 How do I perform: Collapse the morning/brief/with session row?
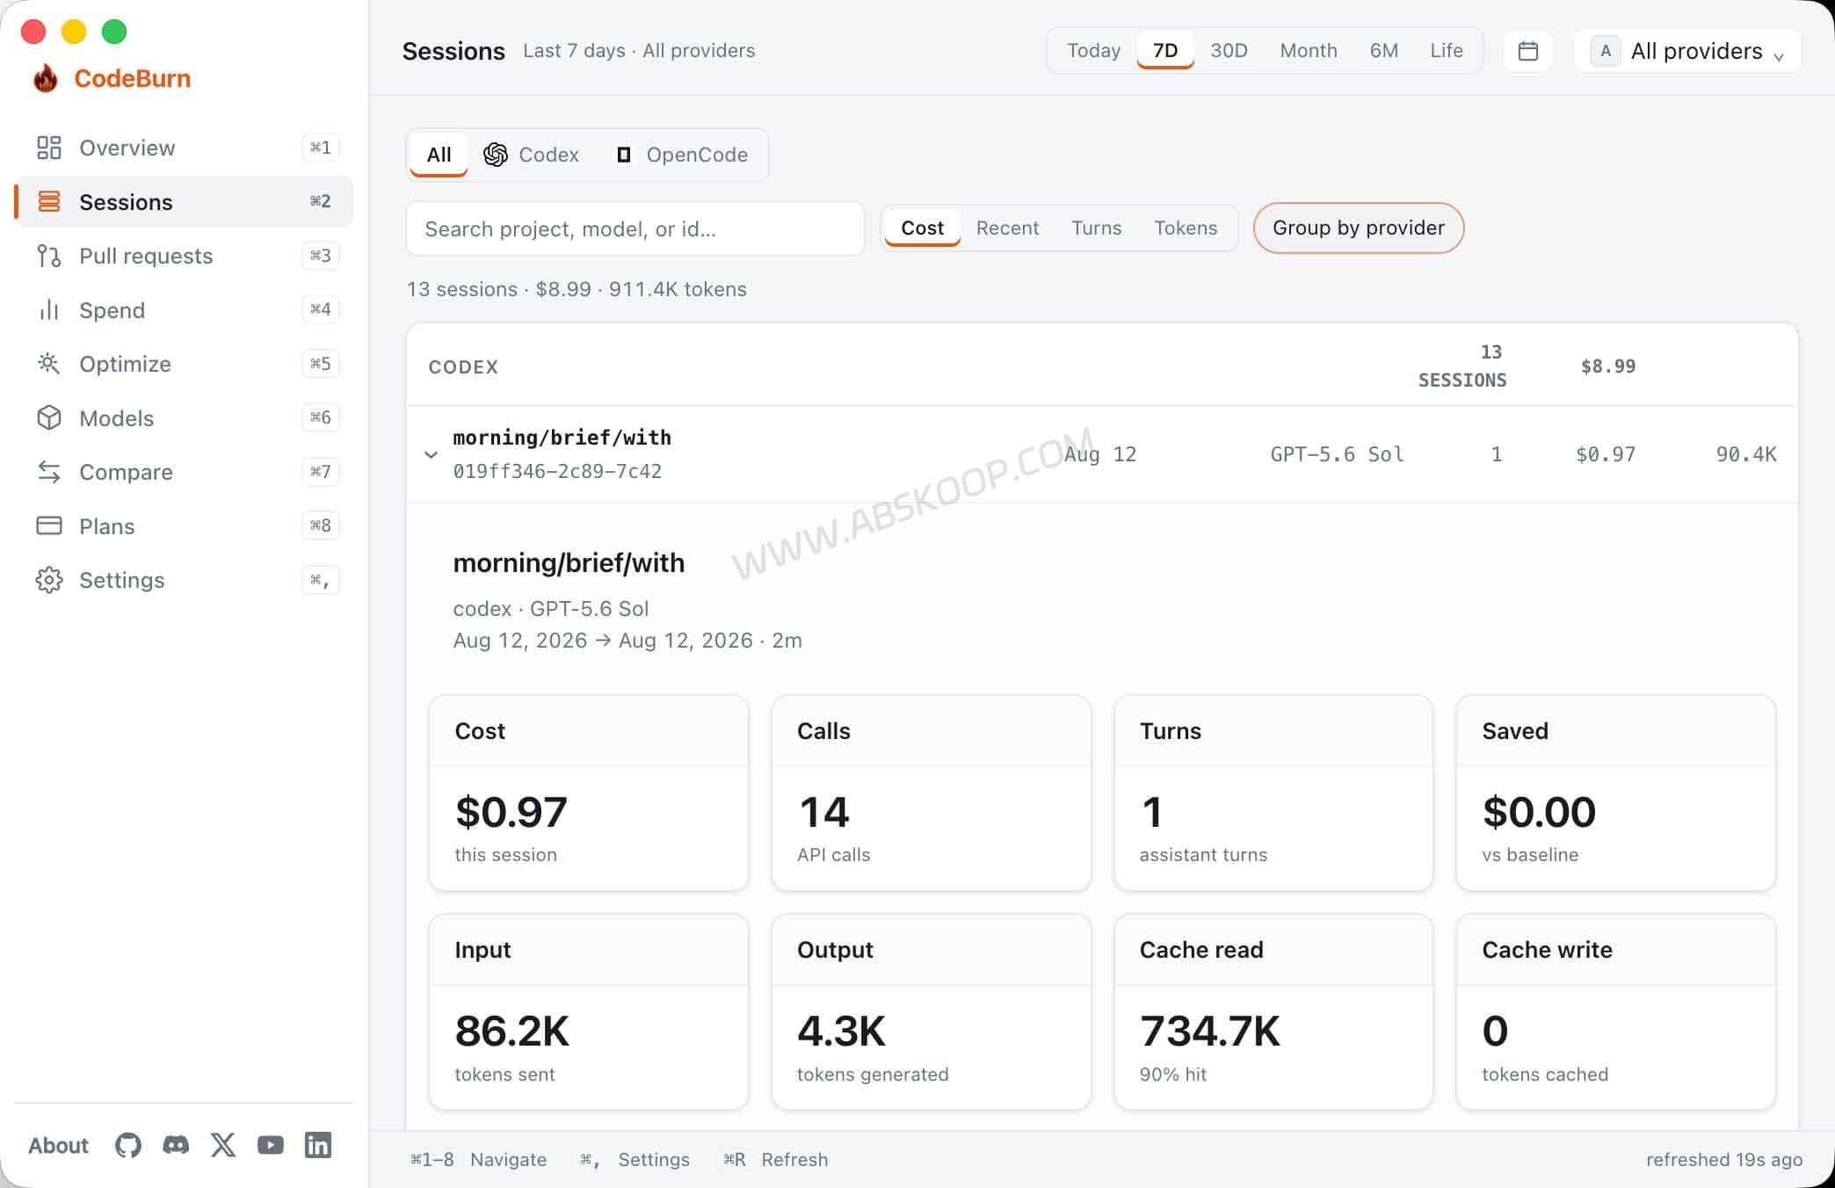click(431, 454)
